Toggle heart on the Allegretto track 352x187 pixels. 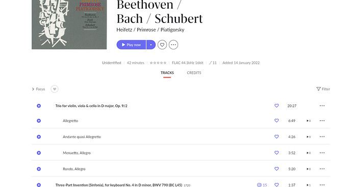coord(276,120)
